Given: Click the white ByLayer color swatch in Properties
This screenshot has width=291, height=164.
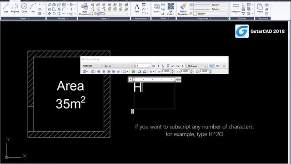Looking at the screenshot, I should pyautogui.click(x=195, y=14).
